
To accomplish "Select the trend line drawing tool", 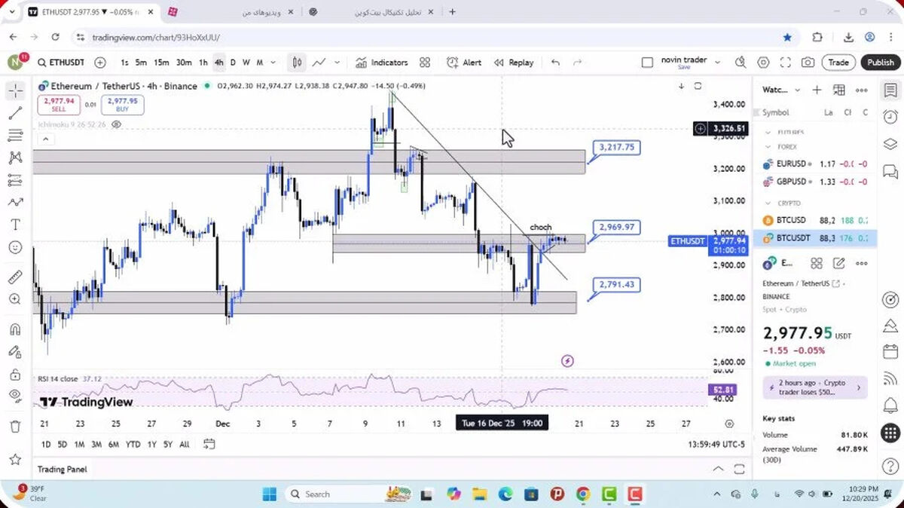I will point(15,113).
